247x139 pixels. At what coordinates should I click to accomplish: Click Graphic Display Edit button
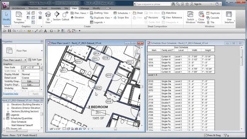point(30,85)
